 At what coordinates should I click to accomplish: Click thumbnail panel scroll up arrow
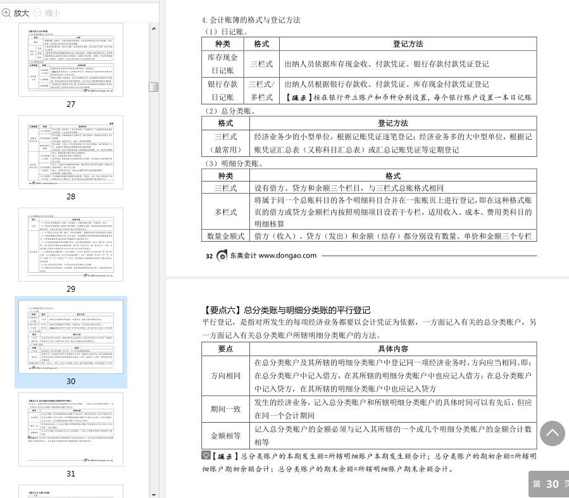(154, 28)
